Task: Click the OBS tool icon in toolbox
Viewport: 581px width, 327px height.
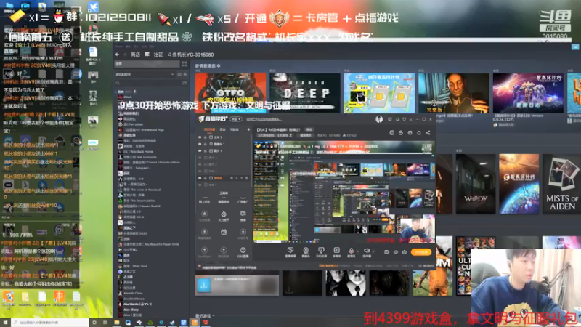Action: click(243, 251)
